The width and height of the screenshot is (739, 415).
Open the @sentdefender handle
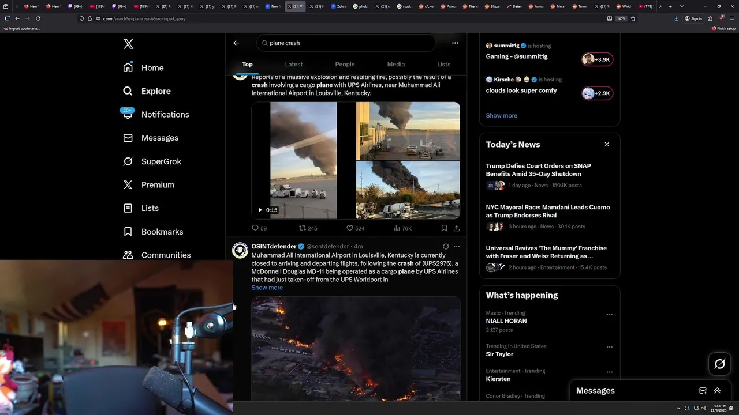click(327, 246)
